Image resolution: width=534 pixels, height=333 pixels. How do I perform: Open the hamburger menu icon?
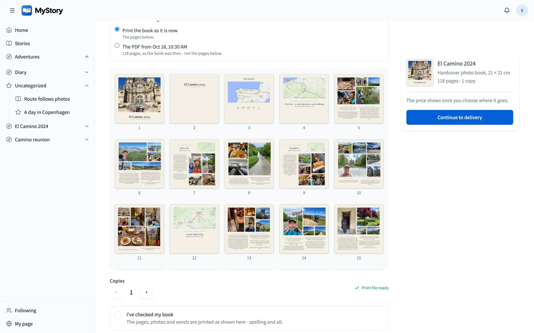[12, 11]
